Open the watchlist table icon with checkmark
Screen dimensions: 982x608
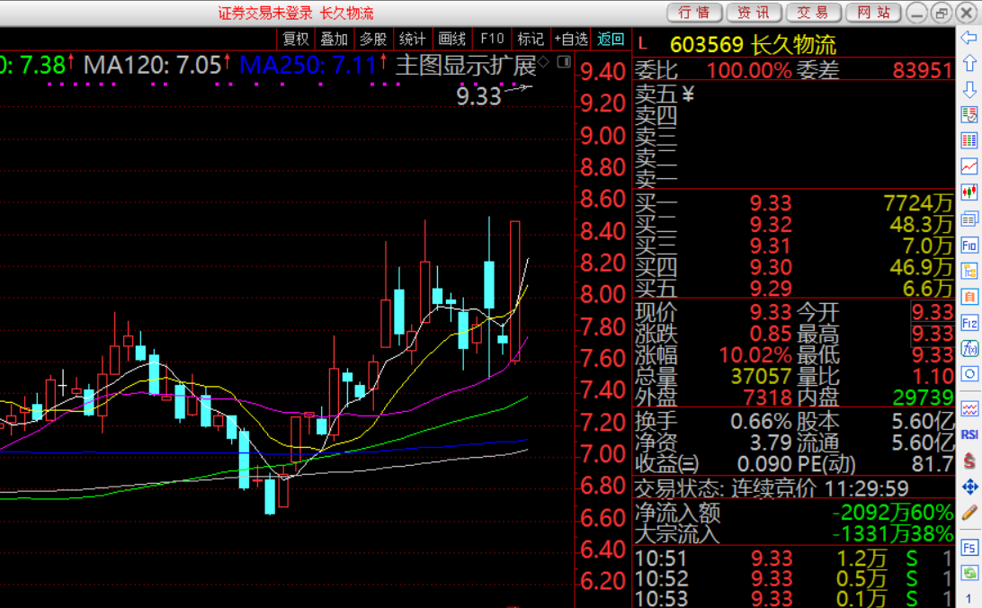click(x=969, y=114)
